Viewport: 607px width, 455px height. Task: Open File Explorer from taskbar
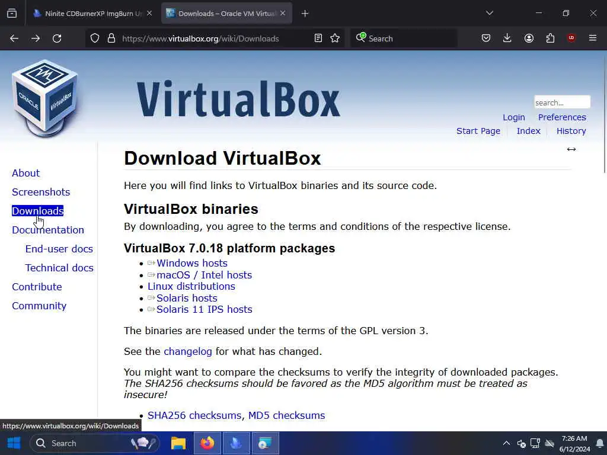click(x=178, y=443)
